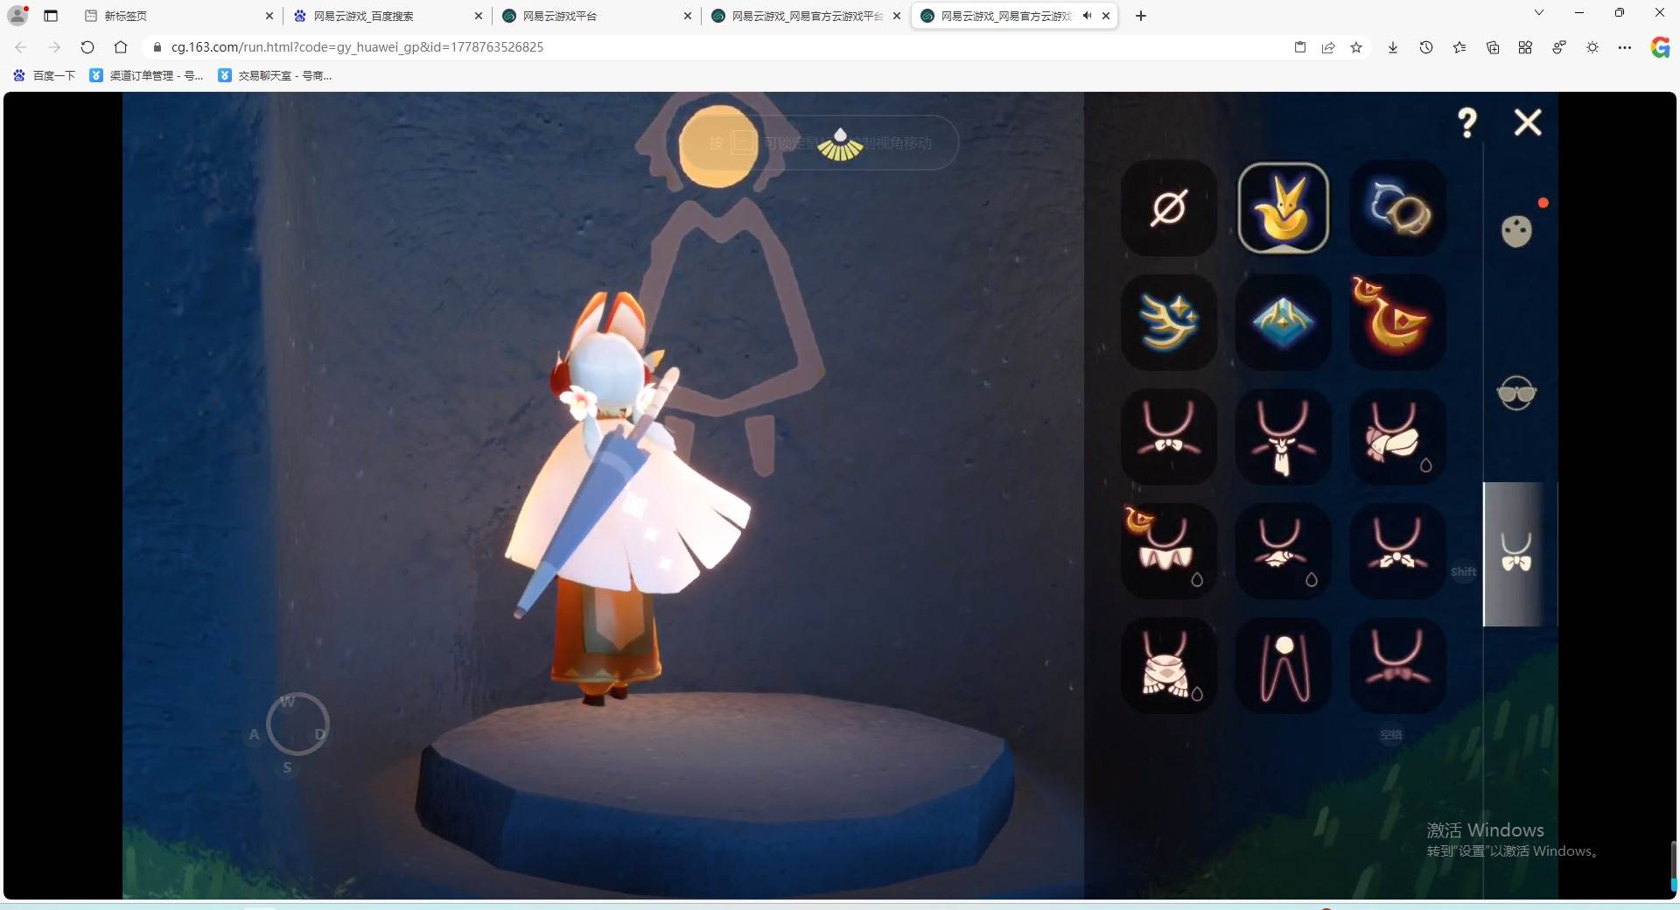Open a new browser tab
This screenshot has width=1680, height=910.
pyautogui.click(x=1141, y=16)
